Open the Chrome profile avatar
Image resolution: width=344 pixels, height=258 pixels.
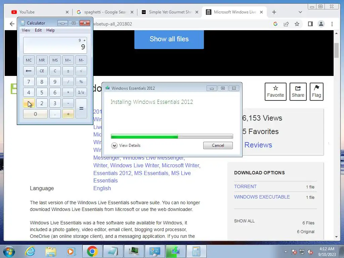click(321, 24)
